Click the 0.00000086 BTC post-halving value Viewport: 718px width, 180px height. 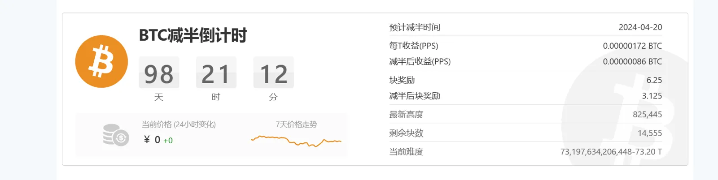[632, 62]
